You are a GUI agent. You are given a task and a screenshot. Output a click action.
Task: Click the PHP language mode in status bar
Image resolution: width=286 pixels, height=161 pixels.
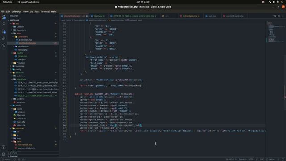coord(262,159)
